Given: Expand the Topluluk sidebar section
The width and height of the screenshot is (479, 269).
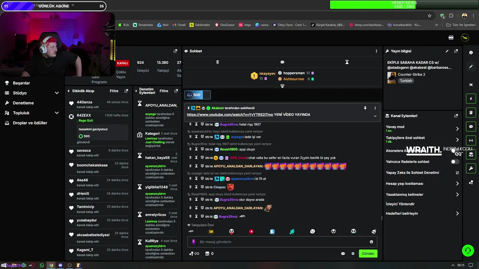Looking at the screenshot, I should point(57,113).
